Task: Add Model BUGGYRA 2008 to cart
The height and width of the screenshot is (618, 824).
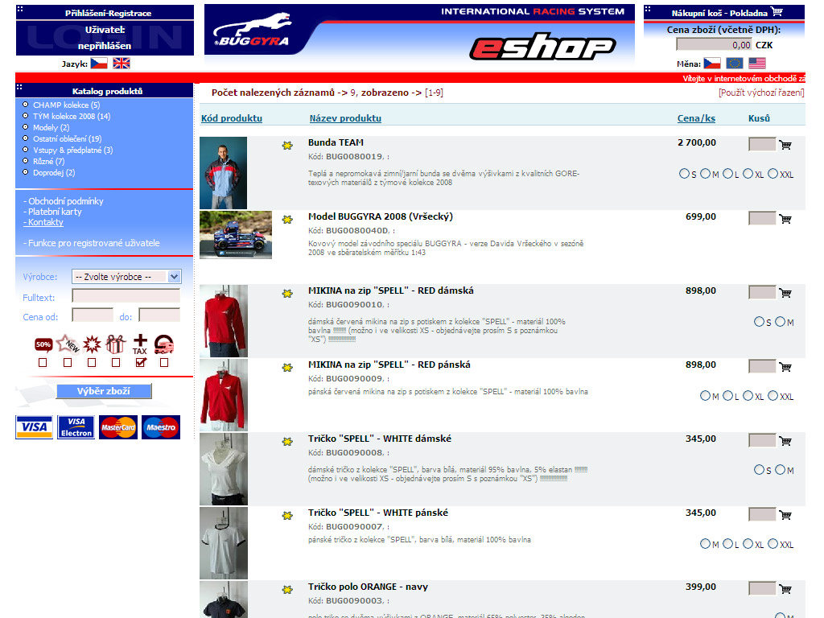Action: coord(785,219)
